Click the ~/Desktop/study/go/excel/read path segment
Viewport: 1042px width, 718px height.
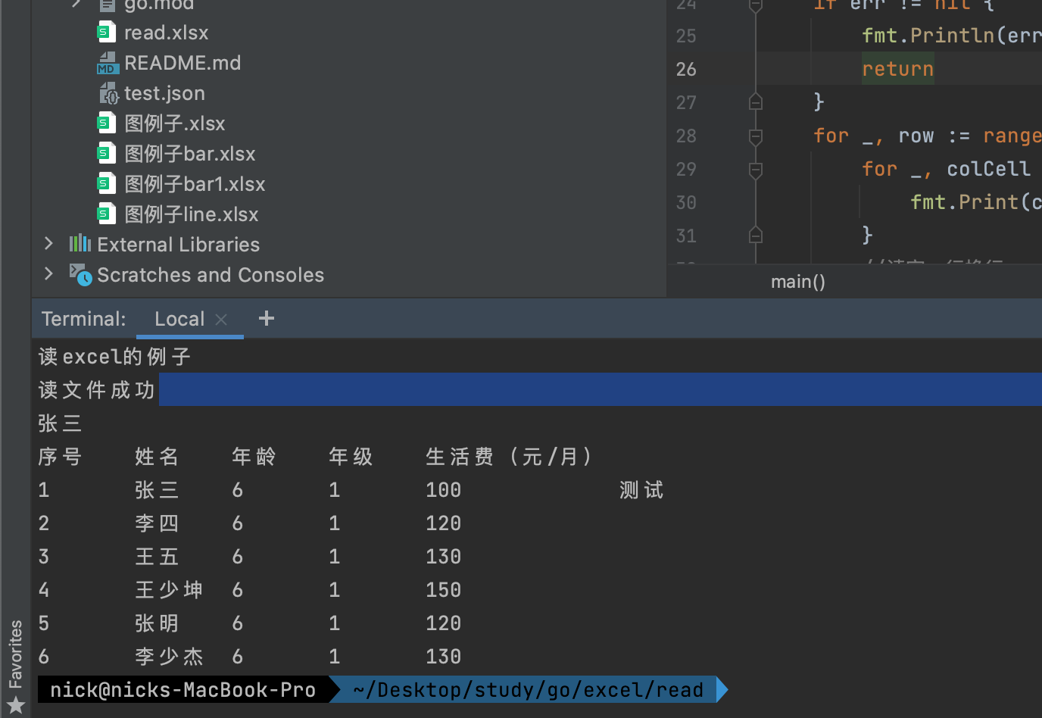[529, 690]
